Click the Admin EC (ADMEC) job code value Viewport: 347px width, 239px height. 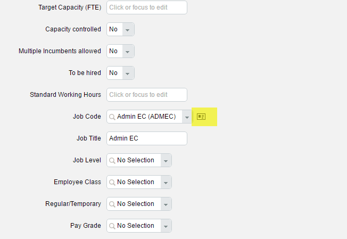pos(146,117)
